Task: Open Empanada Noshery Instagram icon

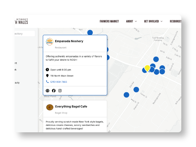Action: tap(60, 91)
